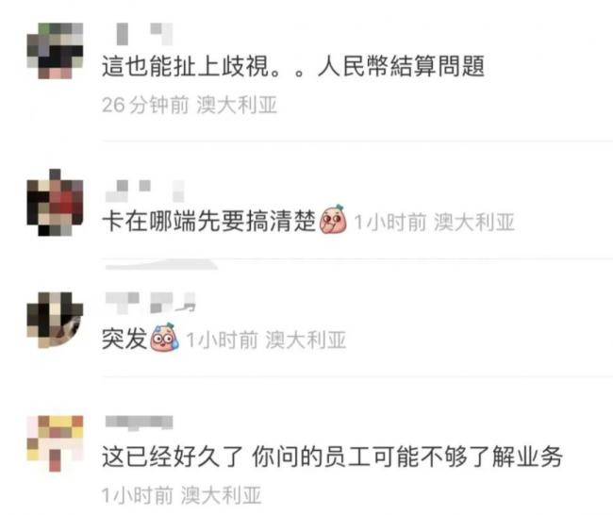Open avatar of the 这已经好久了 commenter
Image resolution: width=613 pixels, height=515 pixels.
[55, 443]
